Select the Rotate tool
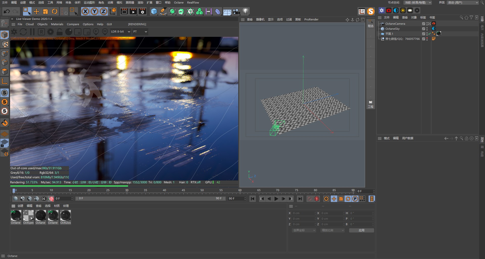This screenshot has width=485, height=259. pos(55,11)
